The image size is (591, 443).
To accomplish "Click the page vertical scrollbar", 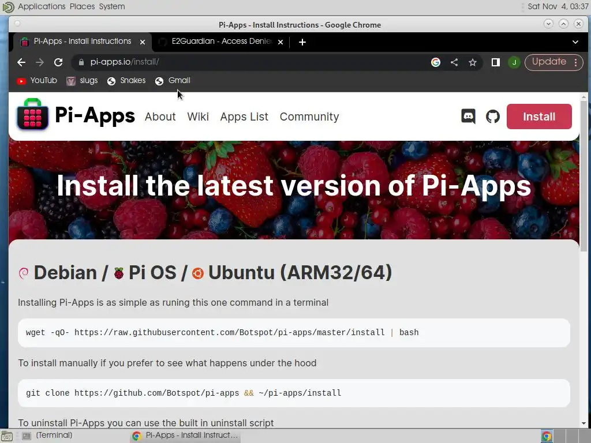I will tap(584, 259).
